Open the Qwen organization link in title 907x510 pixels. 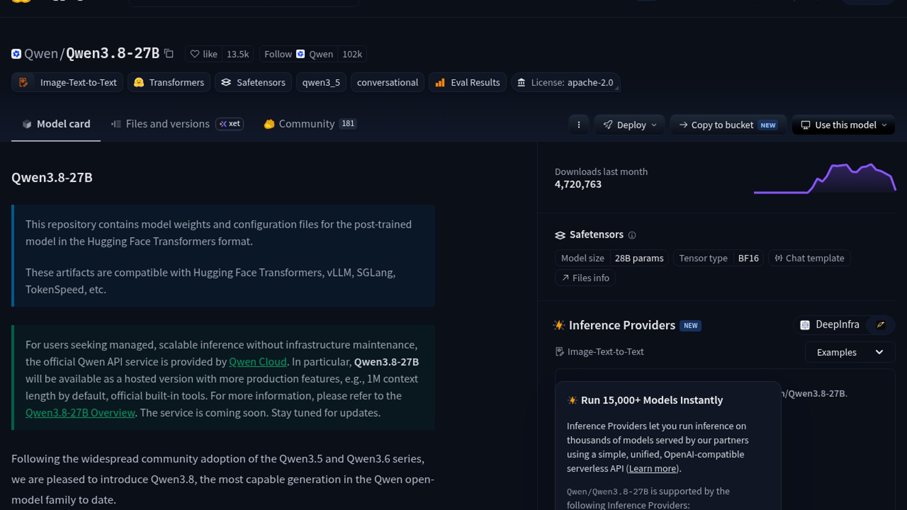point(41,54)
